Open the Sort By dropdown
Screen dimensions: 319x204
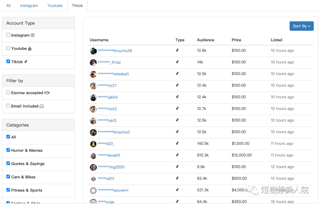pyautogui.click(x=301, y=26)
